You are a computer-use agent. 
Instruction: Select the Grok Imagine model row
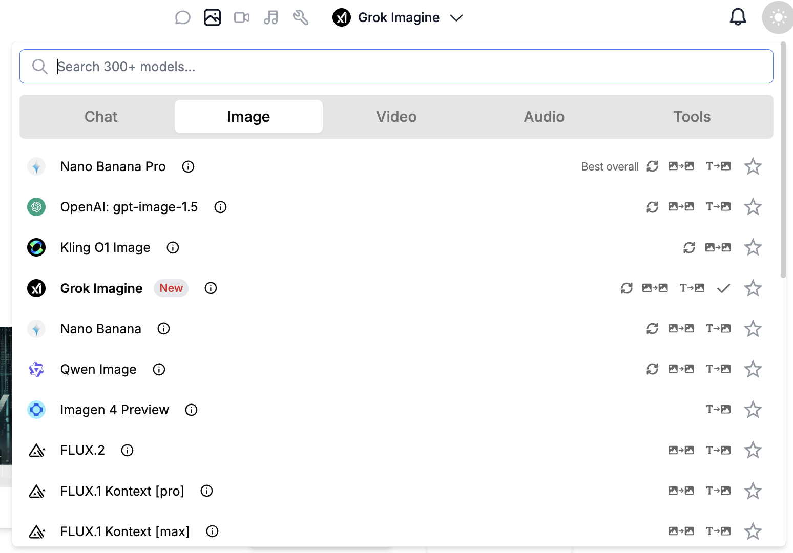(101, 288)
